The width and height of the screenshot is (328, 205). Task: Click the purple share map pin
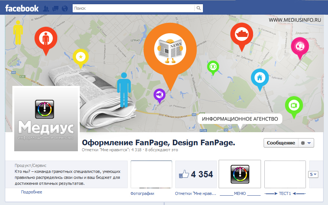[160, 96]
